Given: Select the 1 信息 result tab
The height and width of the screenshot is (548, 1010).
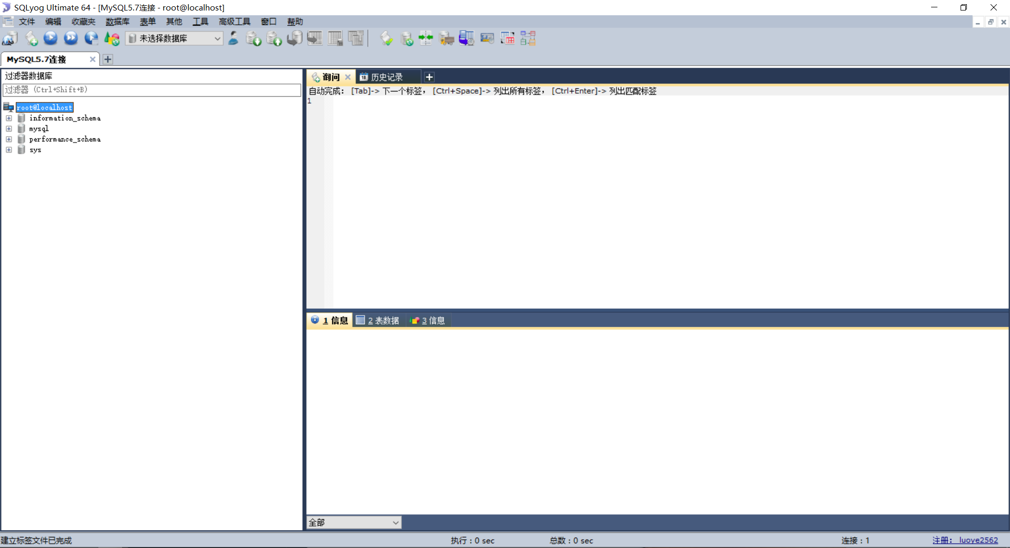Looking at the screenshot, I should pyautogui.click(x=330, y=320).
